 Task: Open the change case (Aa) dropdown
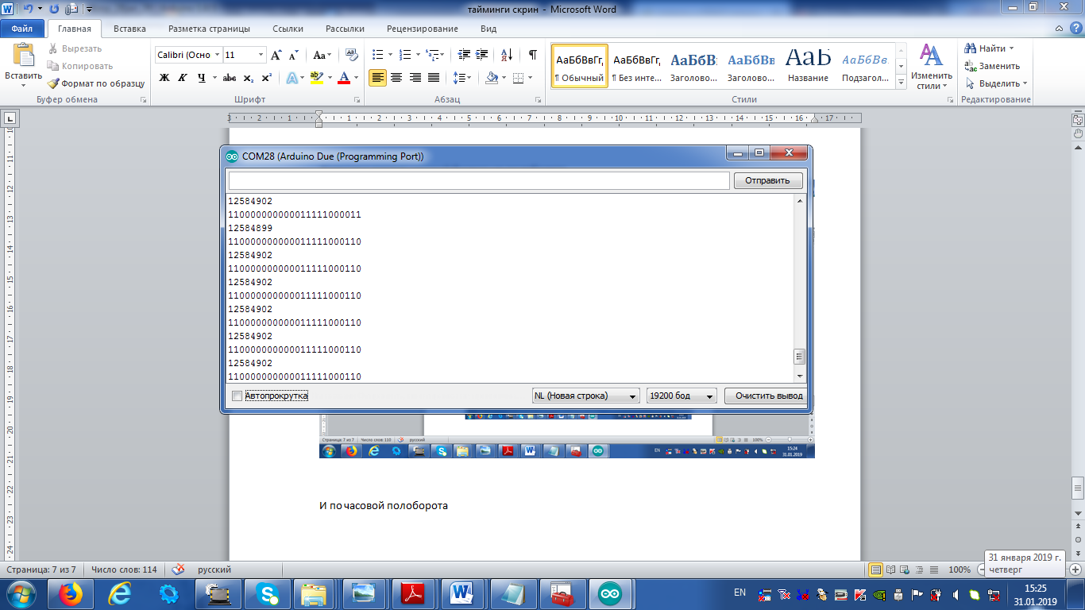coord(322,55)
